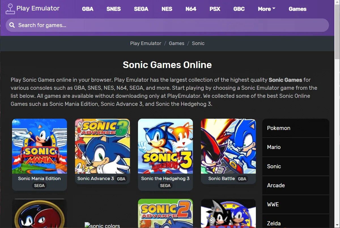Click the Sonic breadcrumb item
This screenshot has height=228, width=340.
coord(198,43)
